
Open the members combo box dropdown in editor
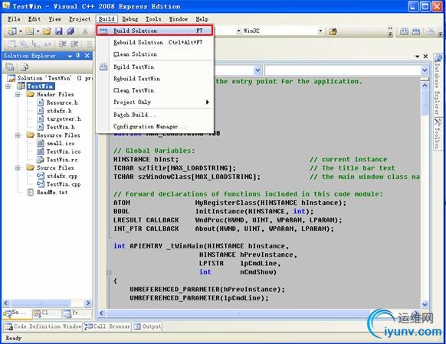pyautogui.click(x=425, y=70)
